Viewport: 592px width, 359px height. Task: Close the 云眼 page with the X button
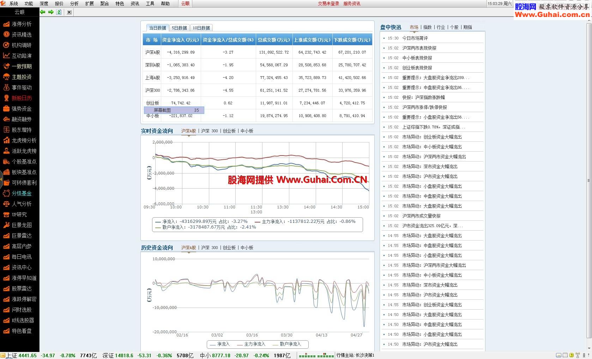pyautogui.click(x=69, y=12)
